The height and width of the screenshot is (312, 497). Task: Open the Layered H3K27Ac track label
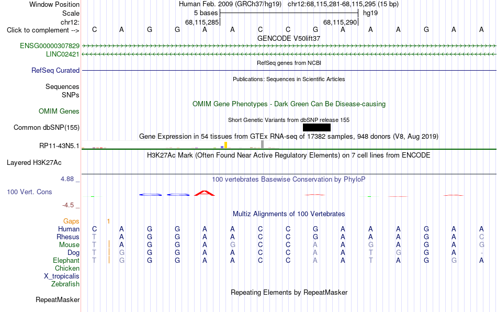[34, 163]
